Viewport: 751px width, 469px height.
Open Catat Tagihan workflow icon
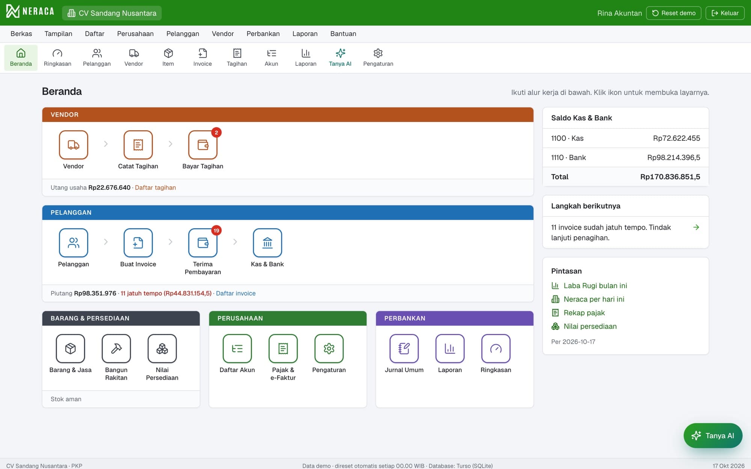pos(138,145)
